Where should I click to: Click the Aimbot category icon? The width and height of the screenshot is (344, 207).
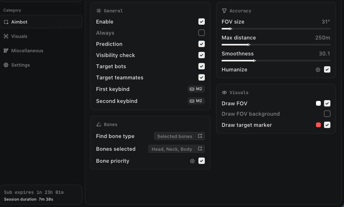click(6, 22)
